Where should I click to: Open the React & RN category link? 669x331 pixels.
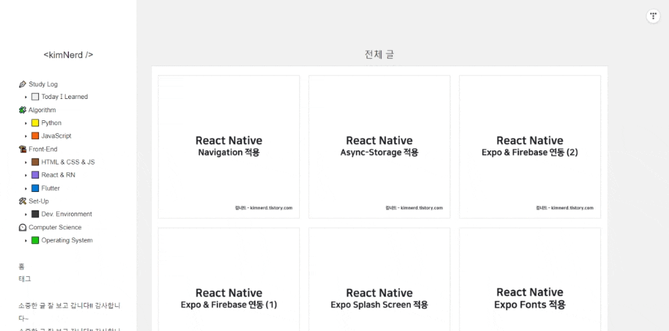pyautogui.click(x=58, y=175)
